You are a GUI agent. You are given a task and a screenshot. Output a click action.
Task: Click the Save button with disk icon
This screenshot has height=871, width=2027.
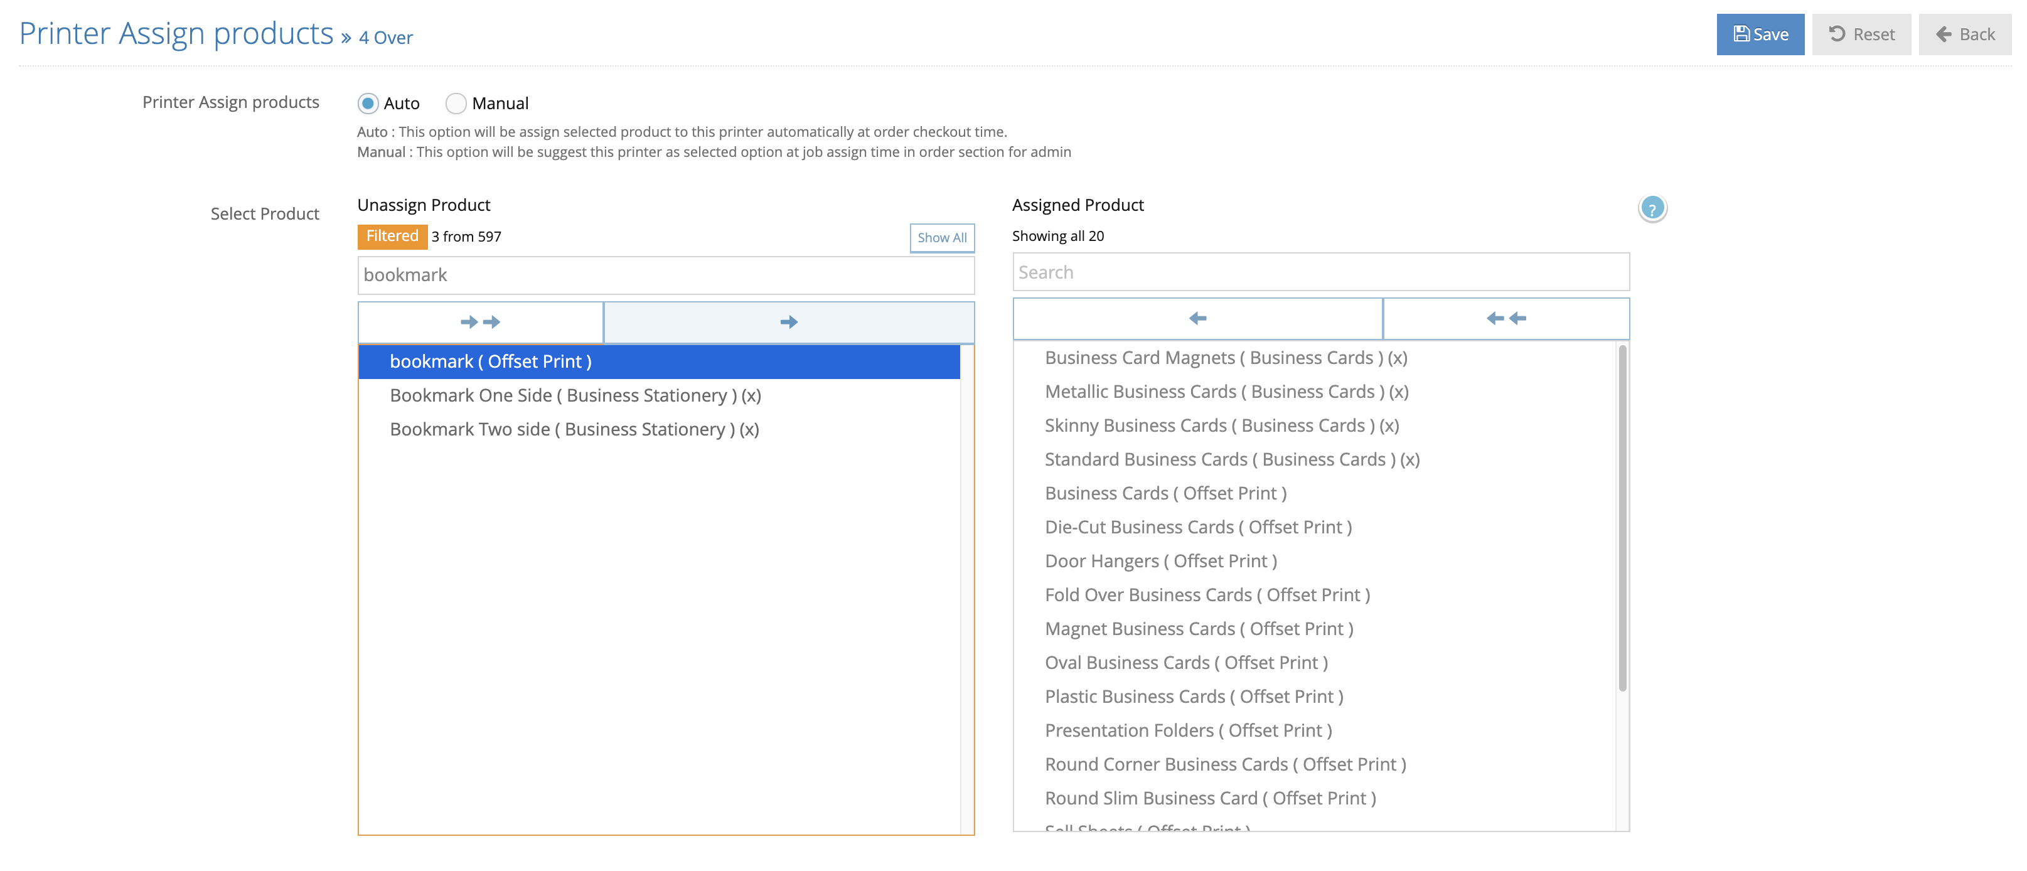tap(1760, 35)
